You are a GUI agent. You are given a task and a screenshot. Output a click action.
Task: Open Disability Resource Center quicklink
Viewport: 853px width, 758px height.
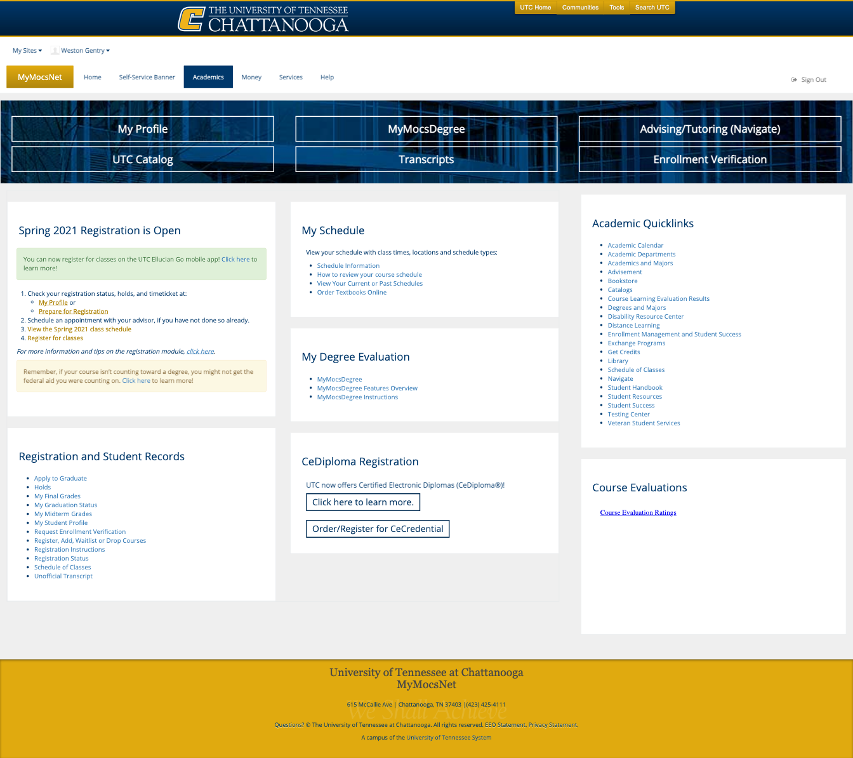coord(645,317)
